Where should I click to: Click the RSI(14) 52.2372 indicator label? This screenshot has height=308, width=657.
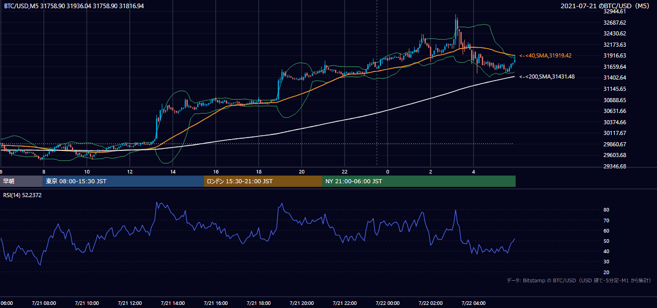[23, 195]
